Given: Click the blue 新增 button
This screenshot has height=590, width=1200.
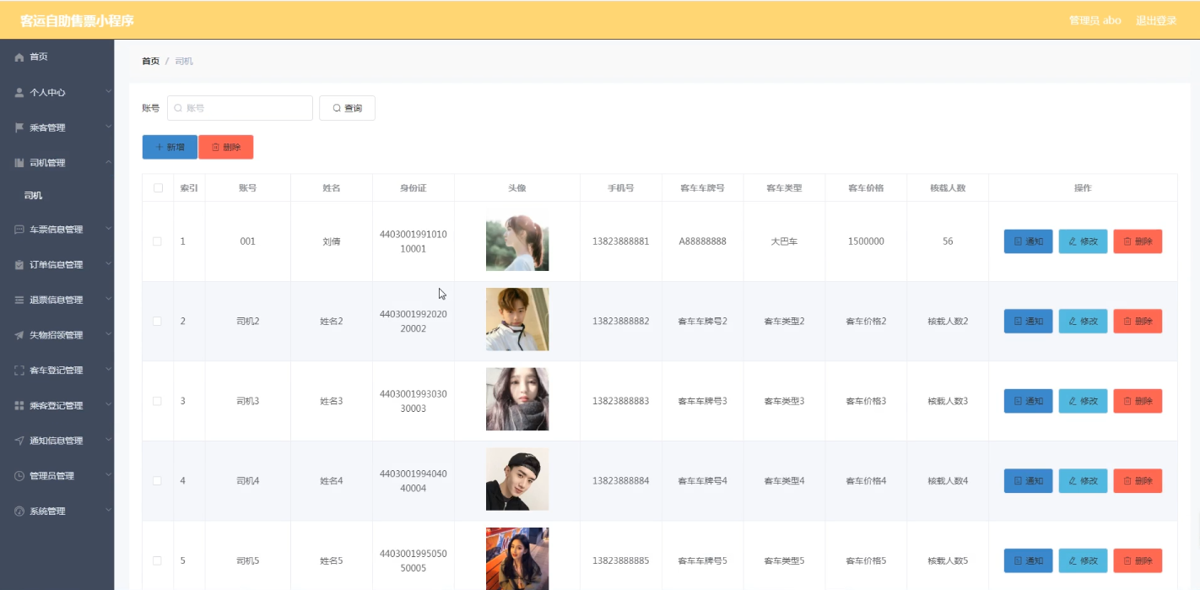Looking at the screenshot, I should point(170,147).
